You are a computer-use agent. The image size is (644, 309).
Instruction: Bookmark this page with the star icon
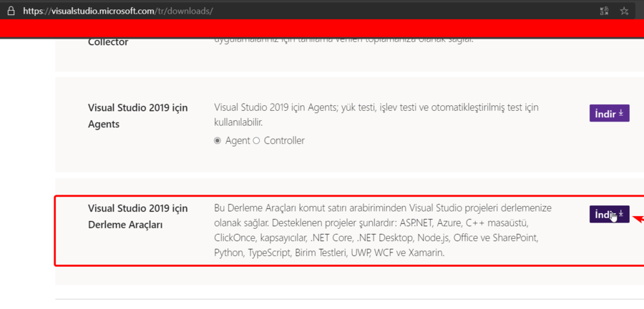point(625,11)
